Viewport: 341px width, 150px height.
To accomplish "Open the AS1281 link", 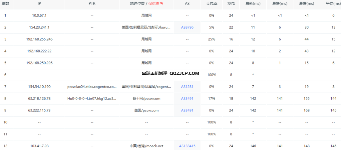I will coord(187,87).
